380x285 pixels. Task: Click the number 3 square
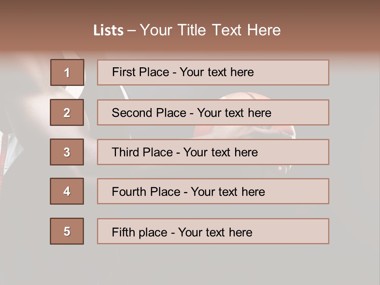(67, 152)
